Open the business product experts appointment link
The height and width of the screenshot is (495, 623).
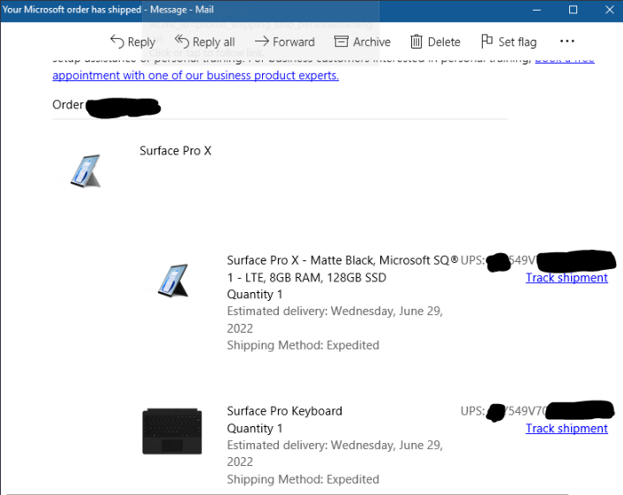(x=196, y=76)
